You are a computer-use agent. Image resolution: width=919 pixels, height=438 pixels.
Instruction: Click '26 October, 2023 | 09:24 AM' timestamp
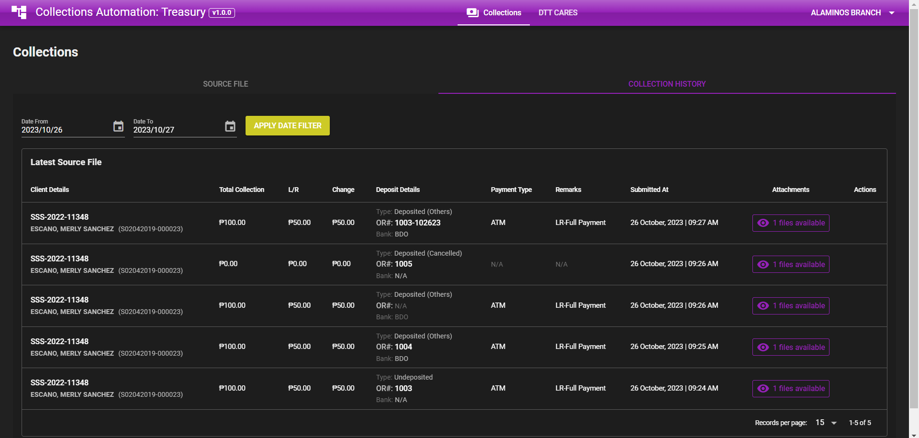[x=674, y=388]
